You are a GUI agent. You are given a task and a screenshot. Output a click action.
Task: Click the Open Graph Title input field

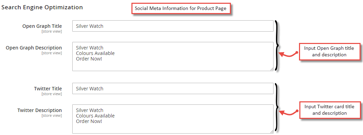coord(173,26)
